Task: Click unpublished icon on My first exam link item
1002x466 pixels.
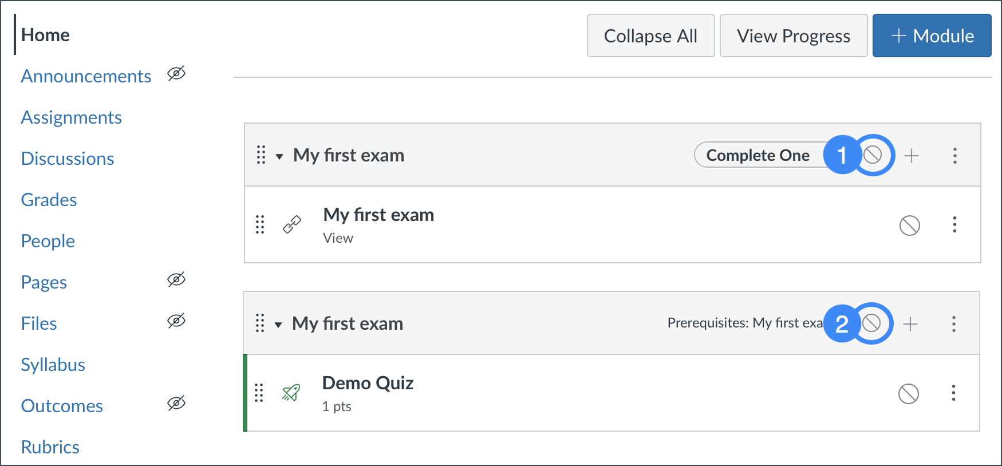Action: [910, 225]
